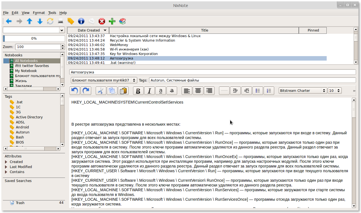Expand the Created attribute
Viewport: 361px width, 213px height.
point(6,162)
